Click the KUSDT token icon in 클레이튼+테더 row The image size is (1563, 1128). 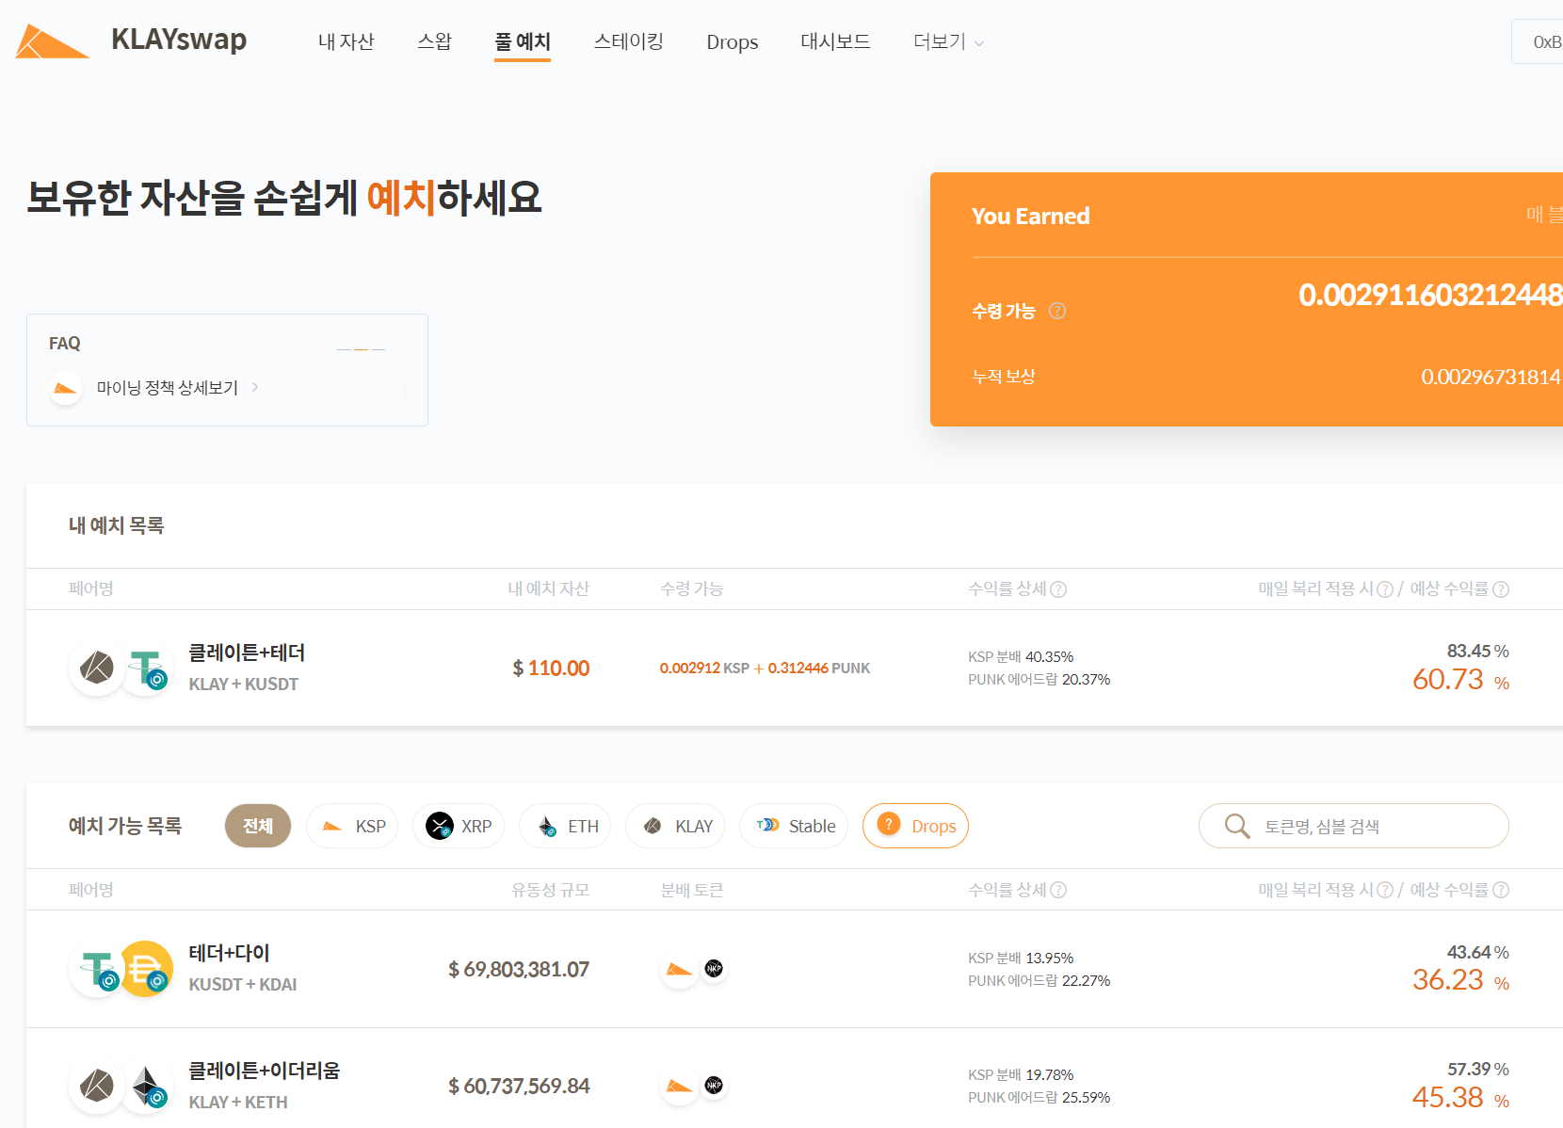tap(146, 669)
